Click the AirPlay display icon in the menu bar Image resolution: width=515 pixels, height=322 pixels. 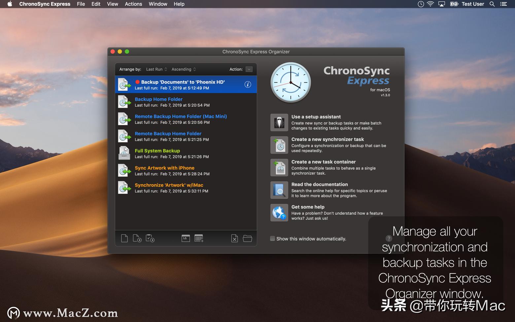pos(442,4)
